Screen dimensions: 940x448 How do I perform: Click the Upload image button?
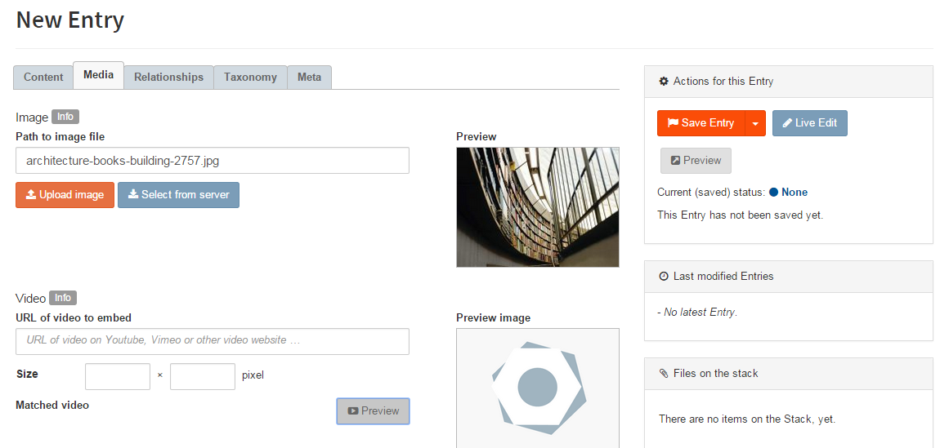65,195
